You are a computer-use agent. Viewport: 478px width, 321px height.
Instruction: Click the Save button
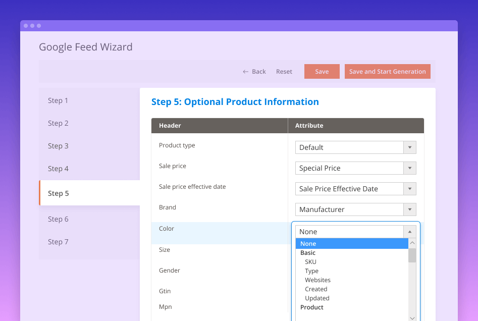pos(322,71)
